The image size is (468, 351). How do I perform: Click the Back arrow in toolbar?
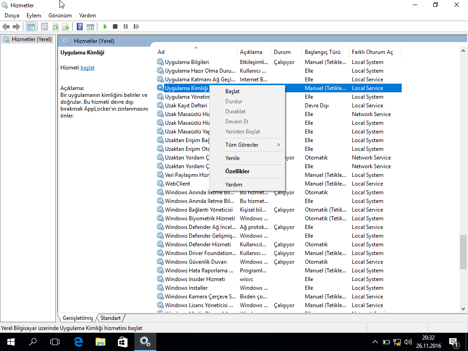pos(6,27)
